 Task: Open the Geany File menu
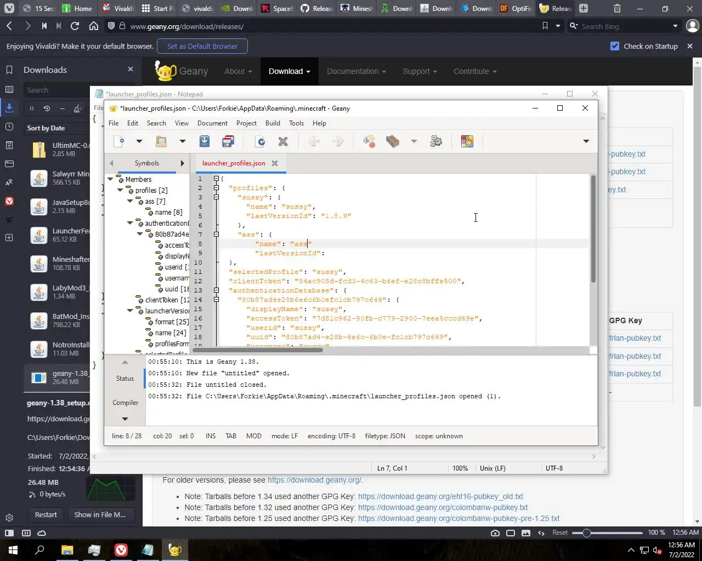[x=114, y=123]
